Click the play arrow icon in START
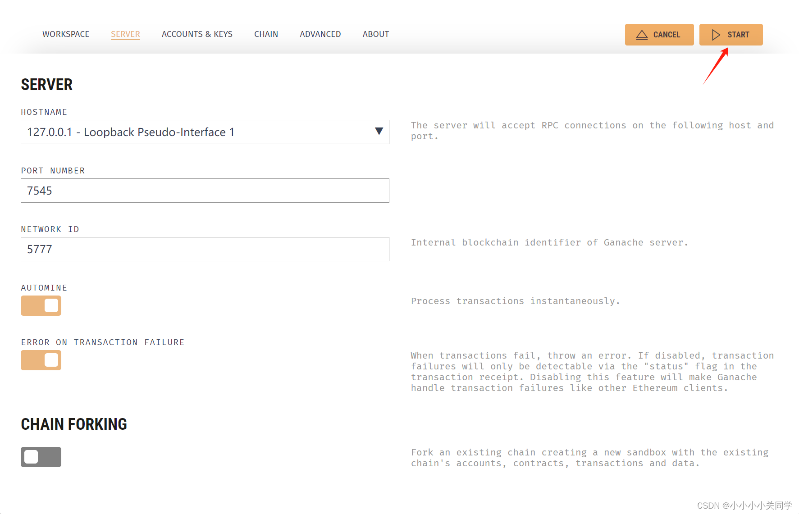 (716, 35)
